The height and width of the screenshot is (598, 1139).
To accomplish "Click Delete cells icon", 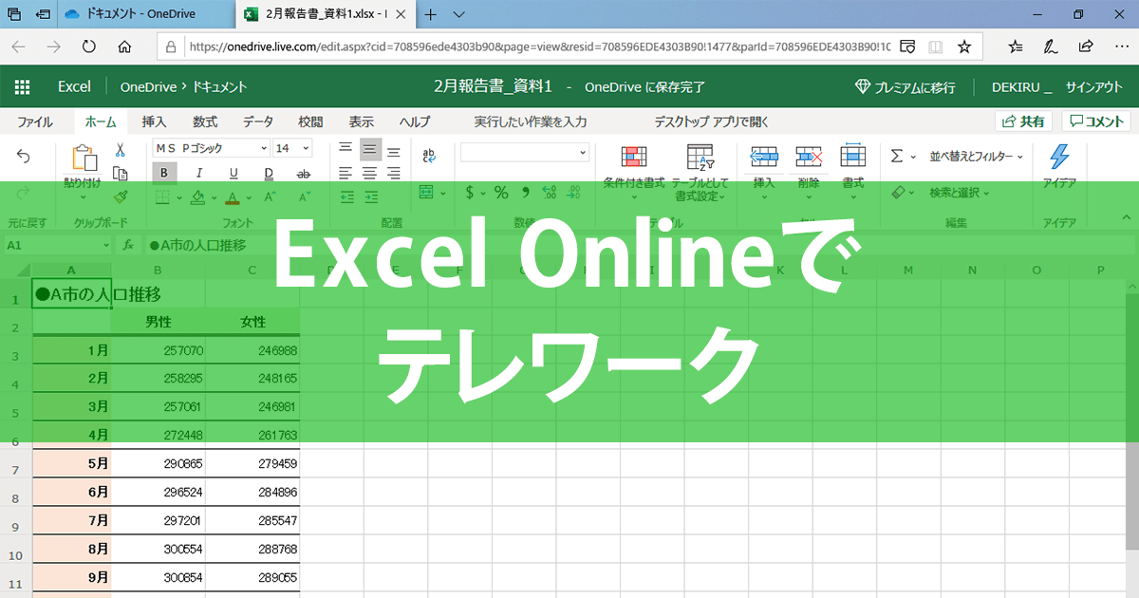I will click(809, 158).
